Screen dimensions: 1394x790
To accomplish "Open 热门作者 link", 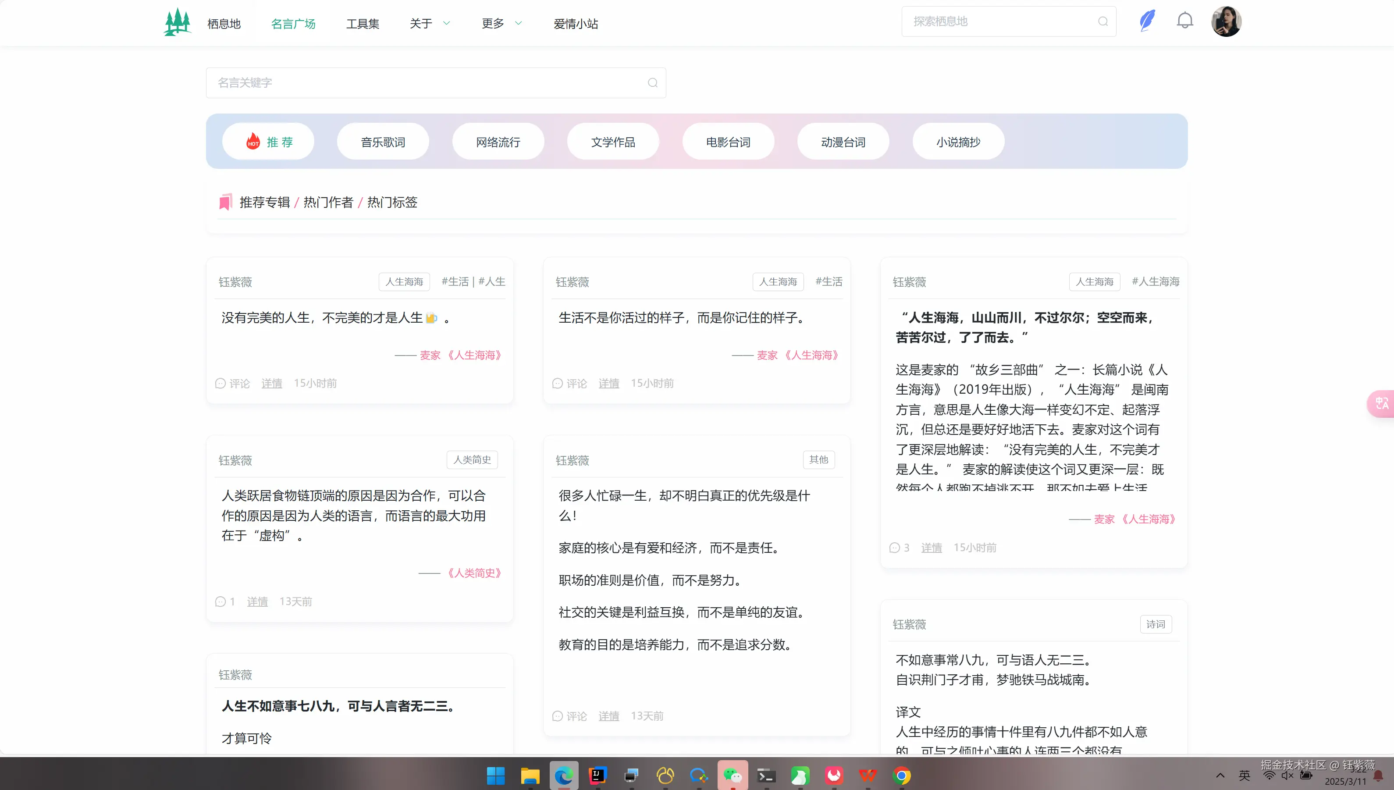I will [x=328, y=201].
